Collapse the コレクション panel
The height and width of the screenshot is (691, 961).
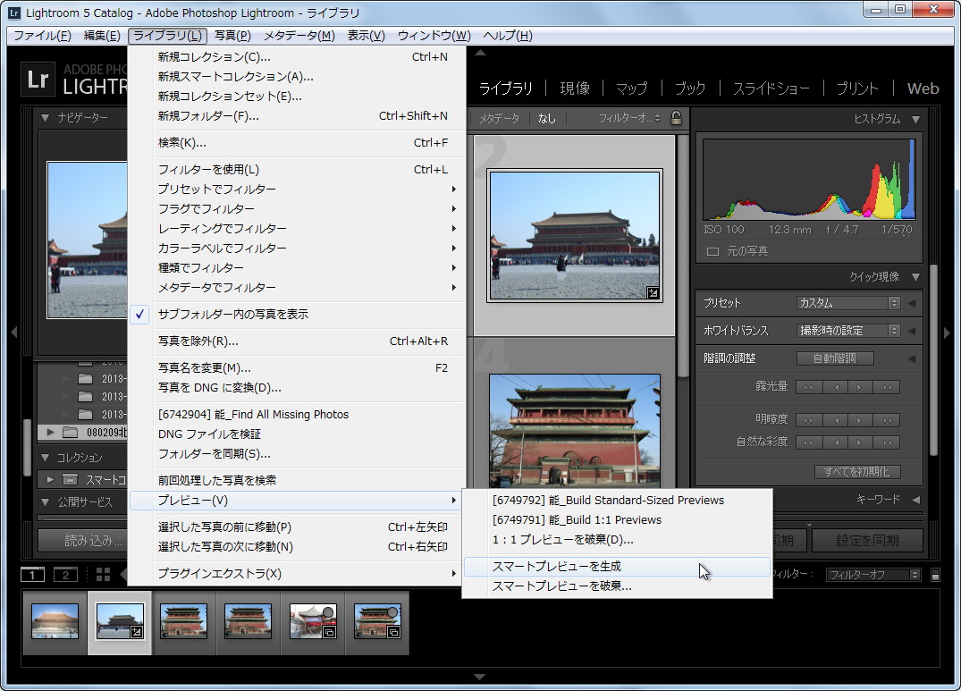point(46,458)
